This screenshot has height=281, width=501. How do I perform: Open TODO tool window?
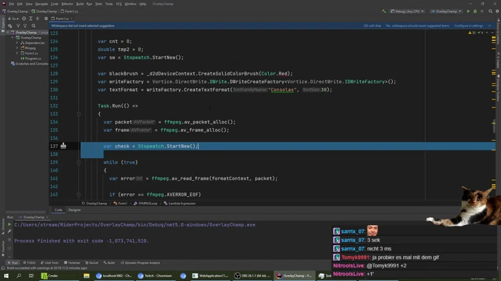coord(29,263)
